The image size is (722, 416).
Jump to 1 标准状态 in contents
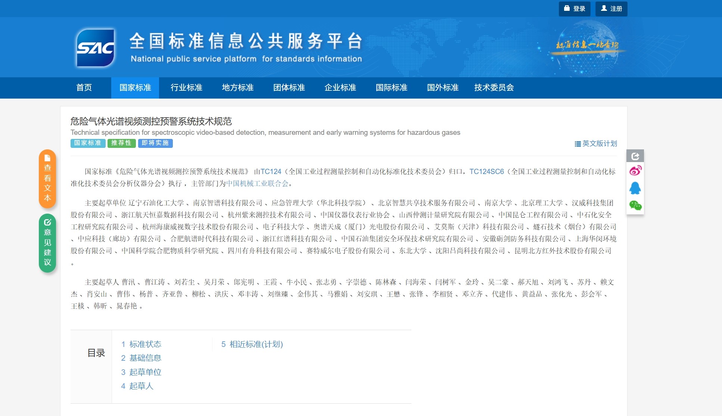pyautogui.click(x=141, y=344)
